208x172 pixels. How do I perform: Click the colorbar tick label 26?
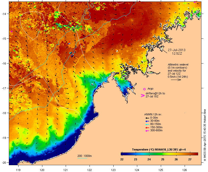pyautogui.click(x=176, y=159)
